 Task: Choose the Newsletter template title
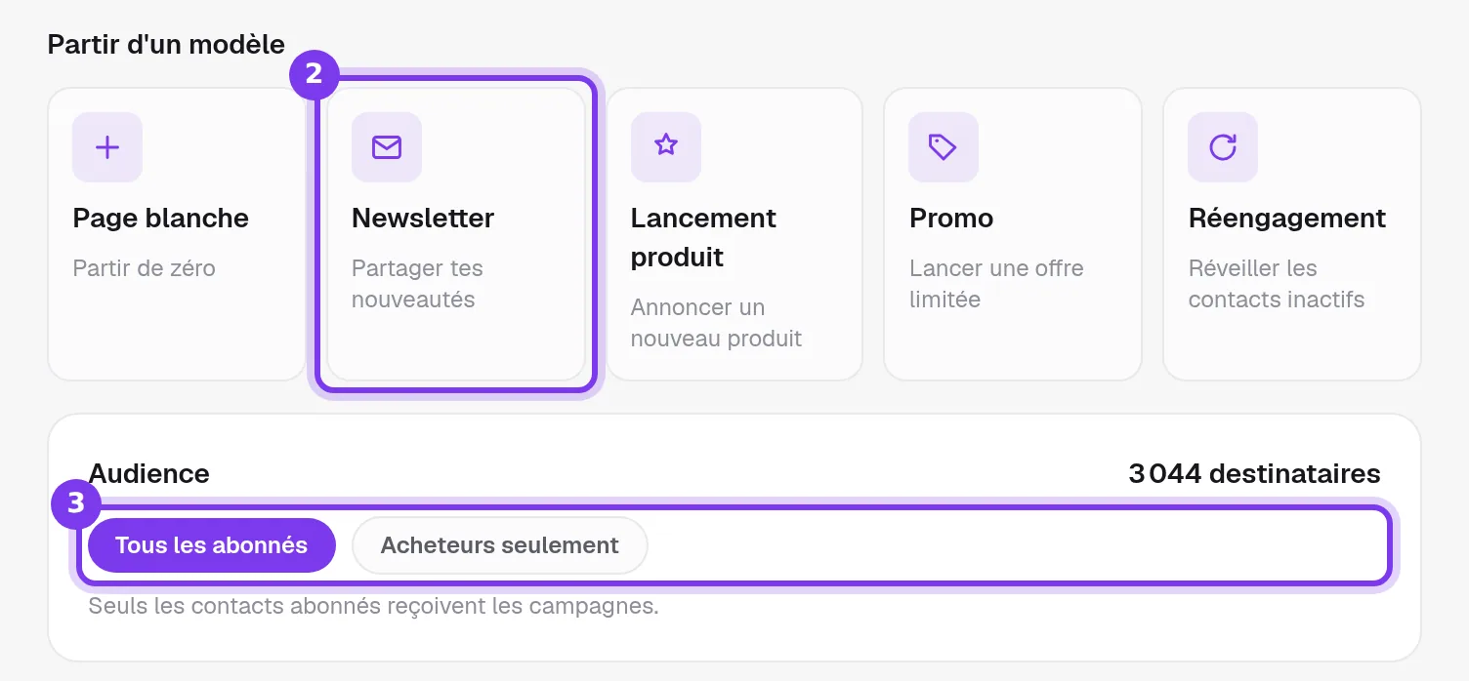(423, 218)
